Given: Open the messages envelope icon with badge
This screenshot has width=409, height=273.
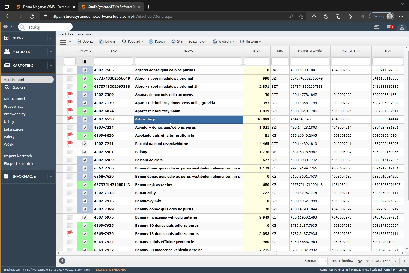Looking at the screenshot, I should pyautogui.click(x=390, y=27).
